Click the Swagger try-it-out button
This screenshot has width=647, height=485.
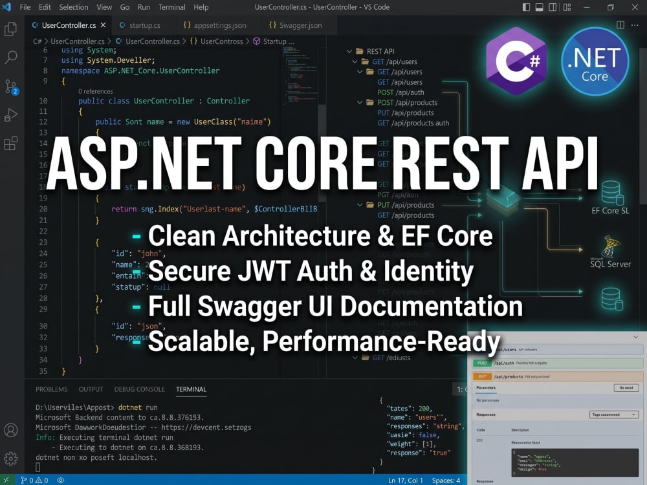pyautogui.click(x=626, y=387)
